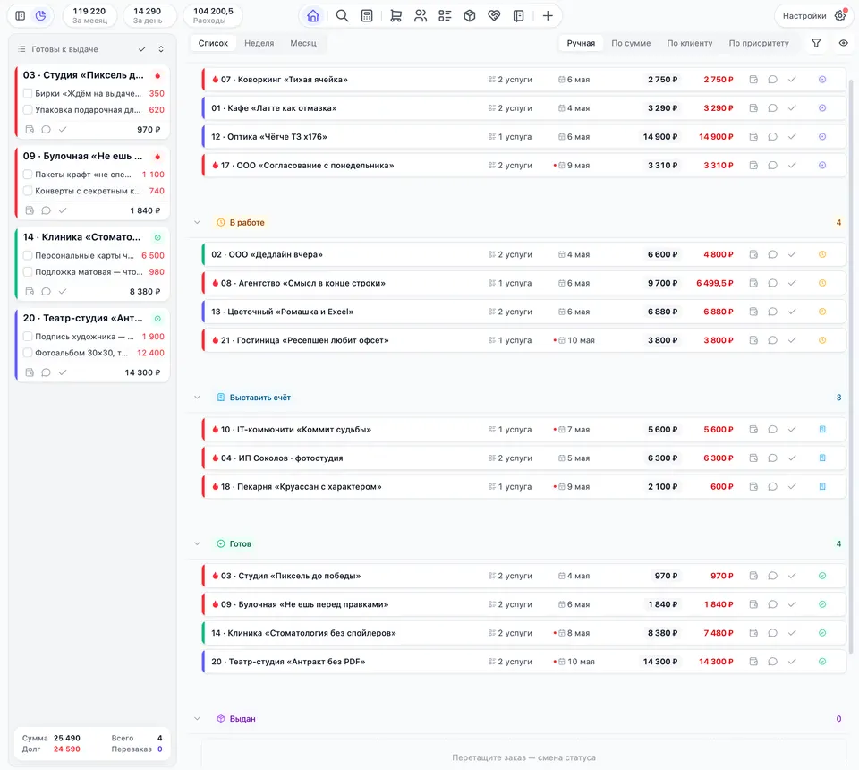Collapse the «Выставить счёт» section
This screenshot has width=859, height=770.
coord(197,398)
